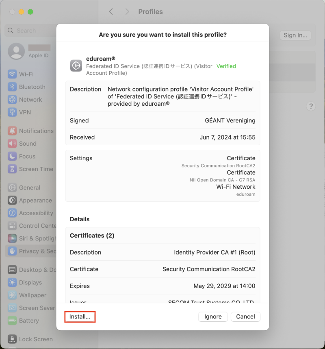Click the Ignore button

coord(213,317)
